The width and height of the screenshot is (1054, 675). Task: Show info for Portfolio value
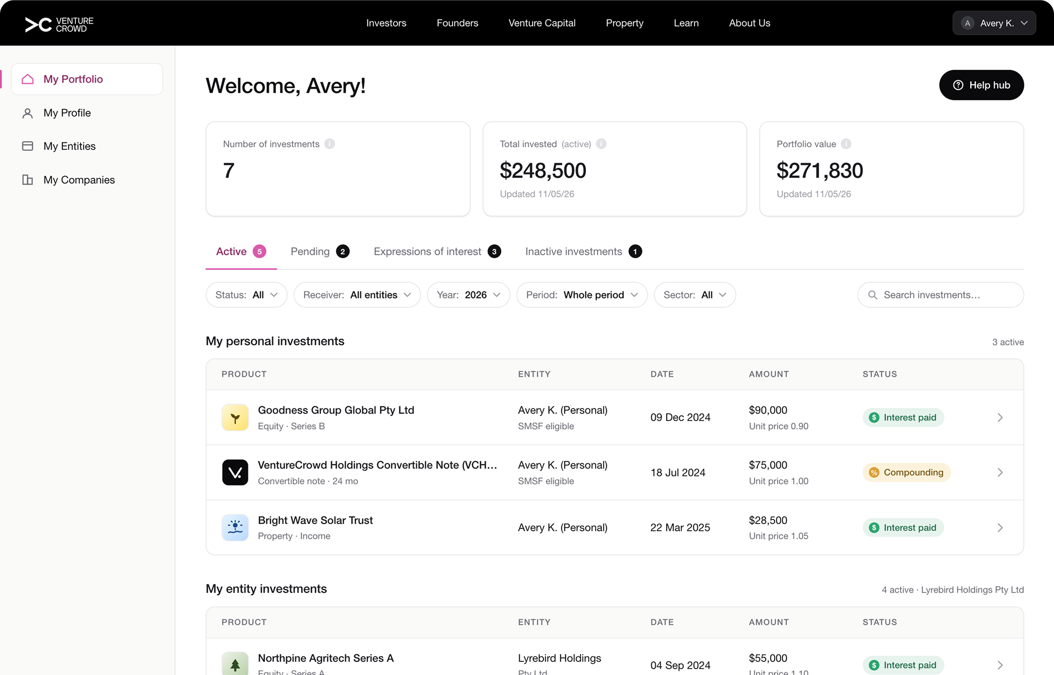[x=846, y=144]
